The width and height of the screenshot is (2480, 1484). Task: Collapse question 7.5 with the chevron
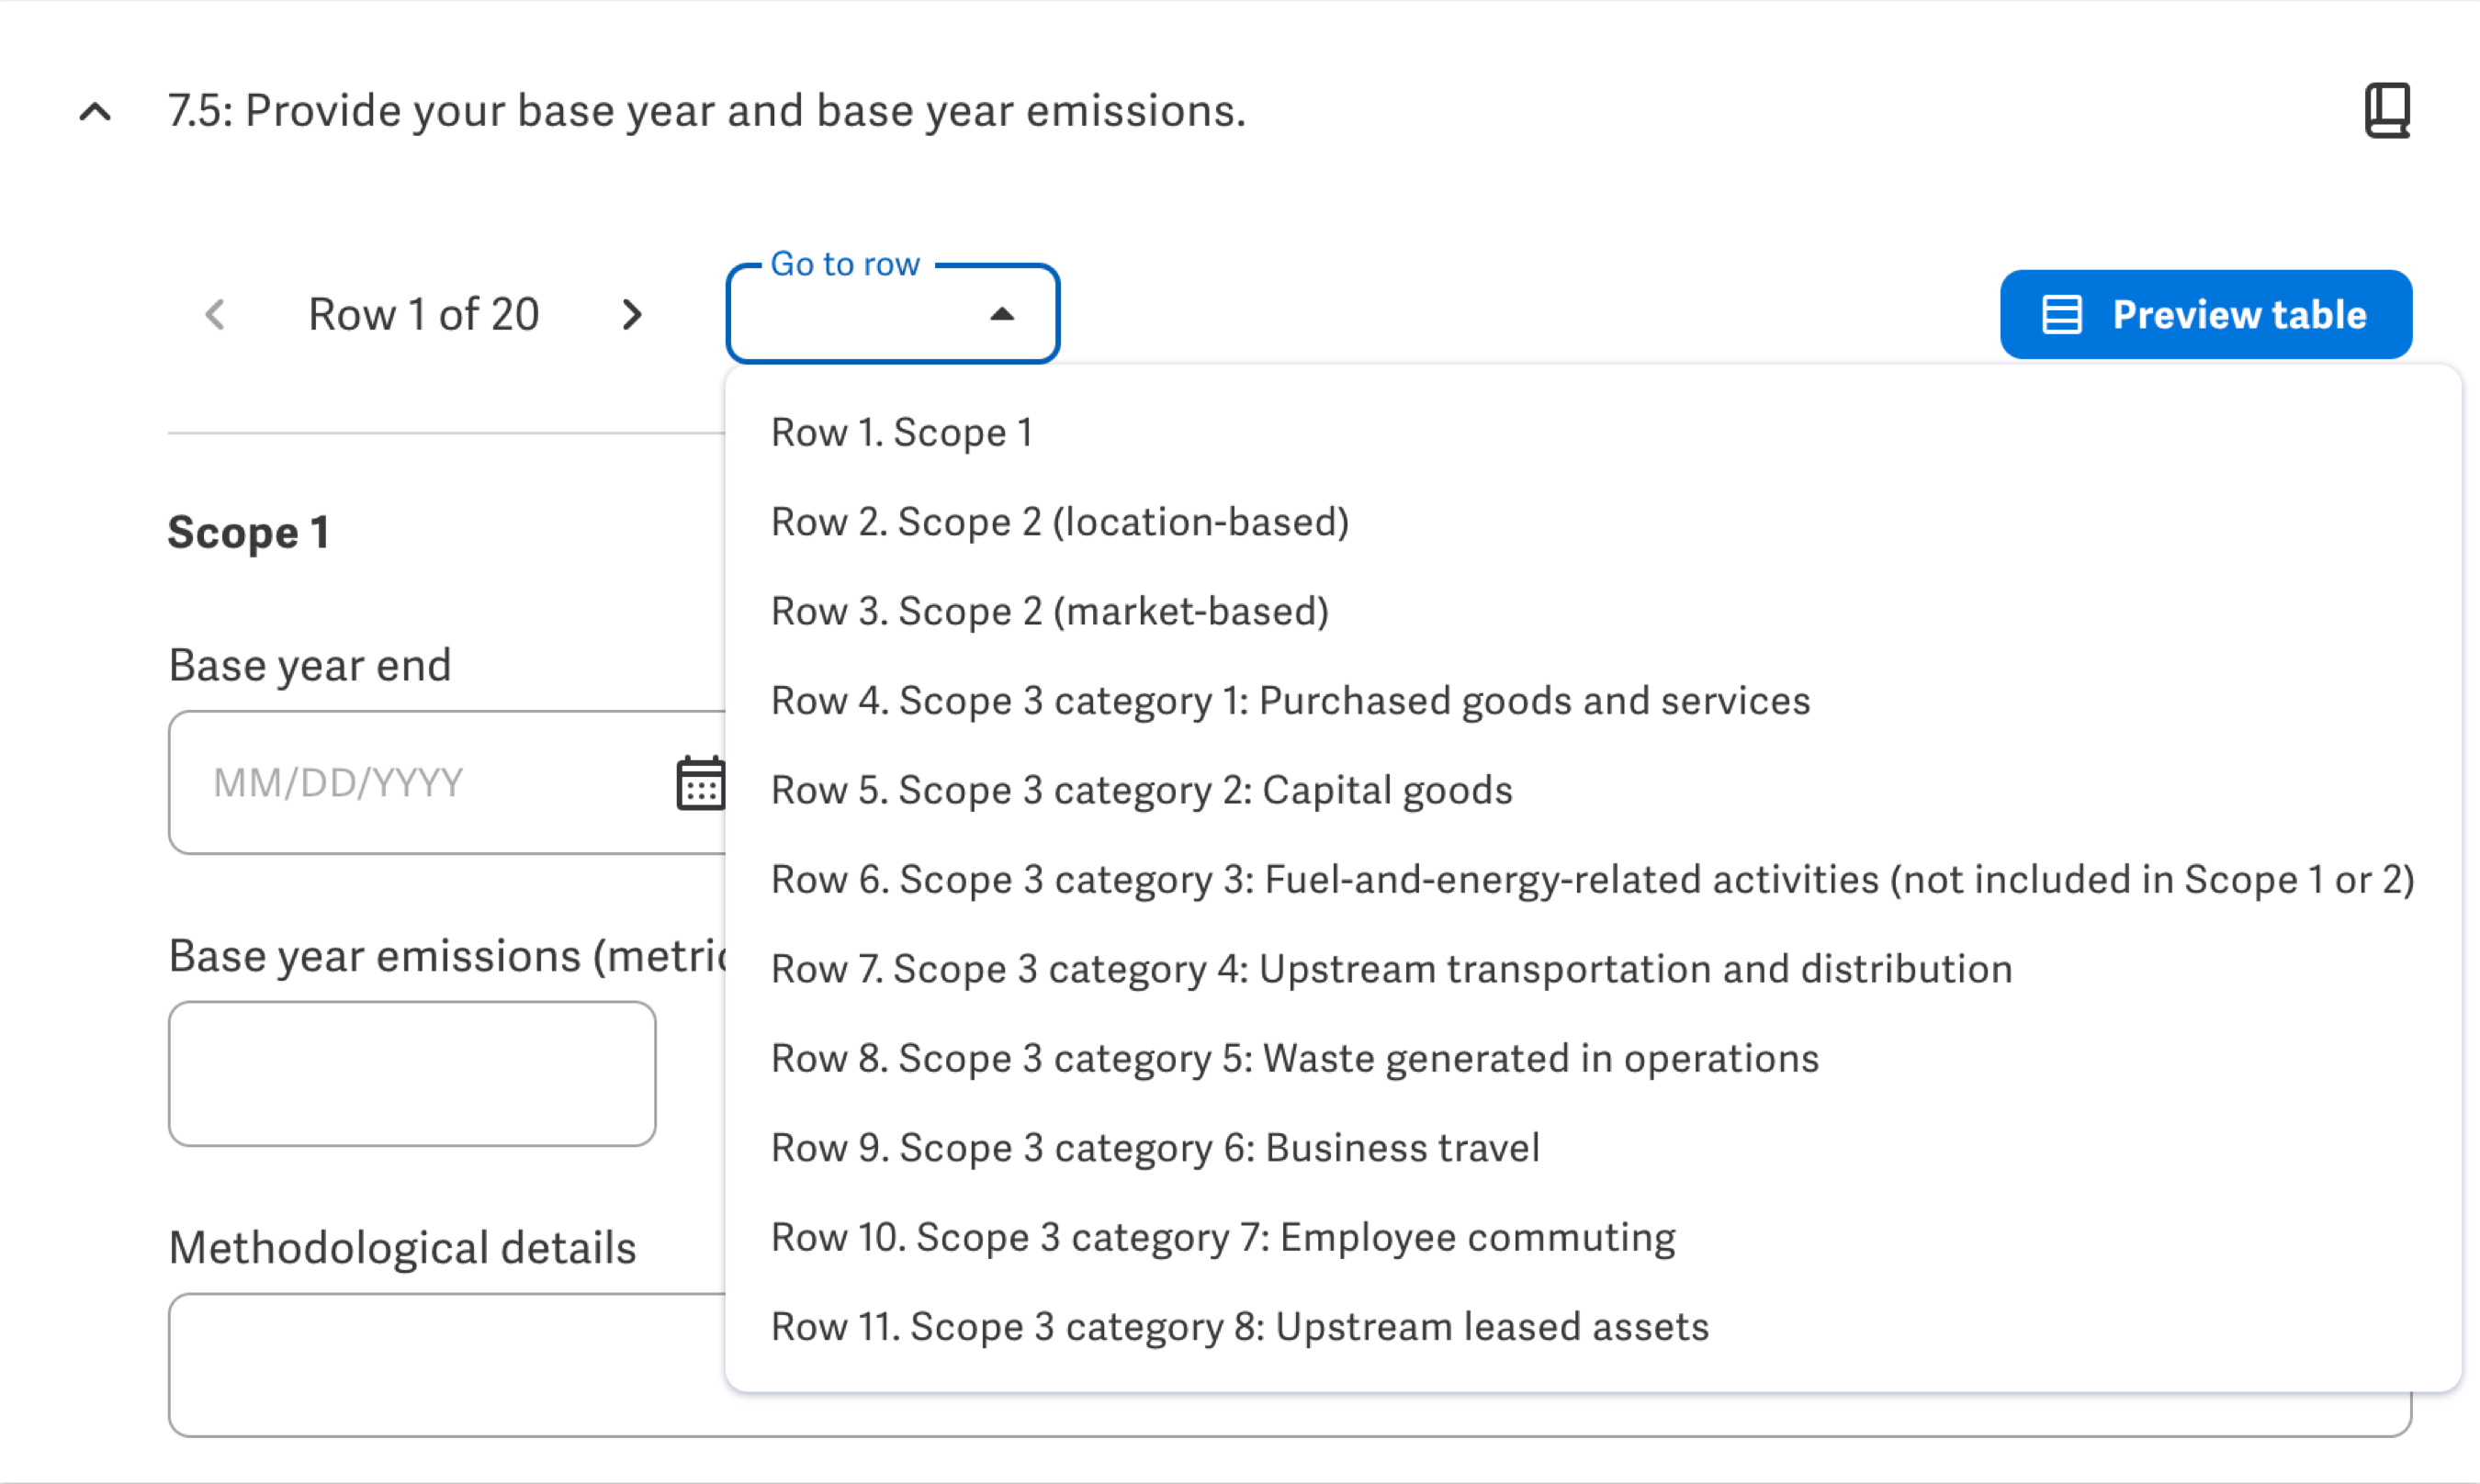95,111
